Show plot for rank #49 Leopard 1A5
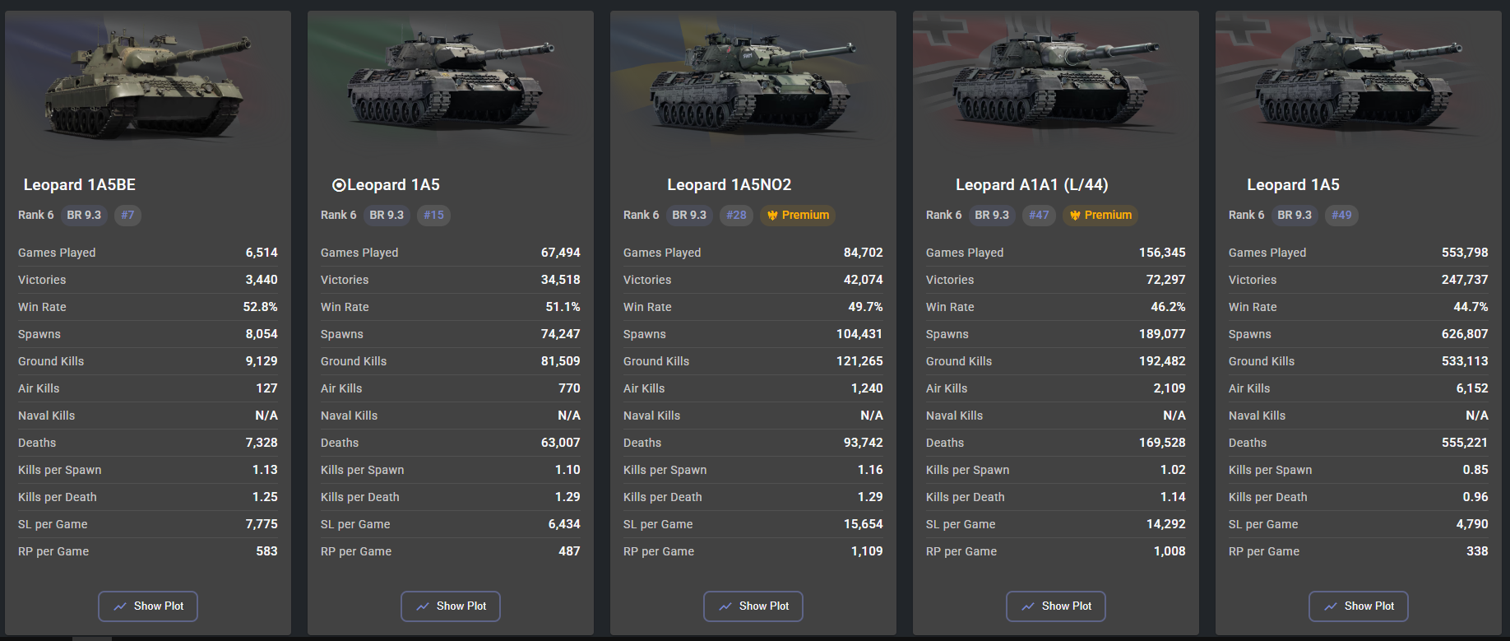Image resolution: width=1510 pixels, height=641 pixels. click(1359, 606)
